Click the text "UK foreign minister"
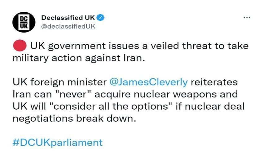The width and height of the screenshot is (263, 158). point(59,82)
